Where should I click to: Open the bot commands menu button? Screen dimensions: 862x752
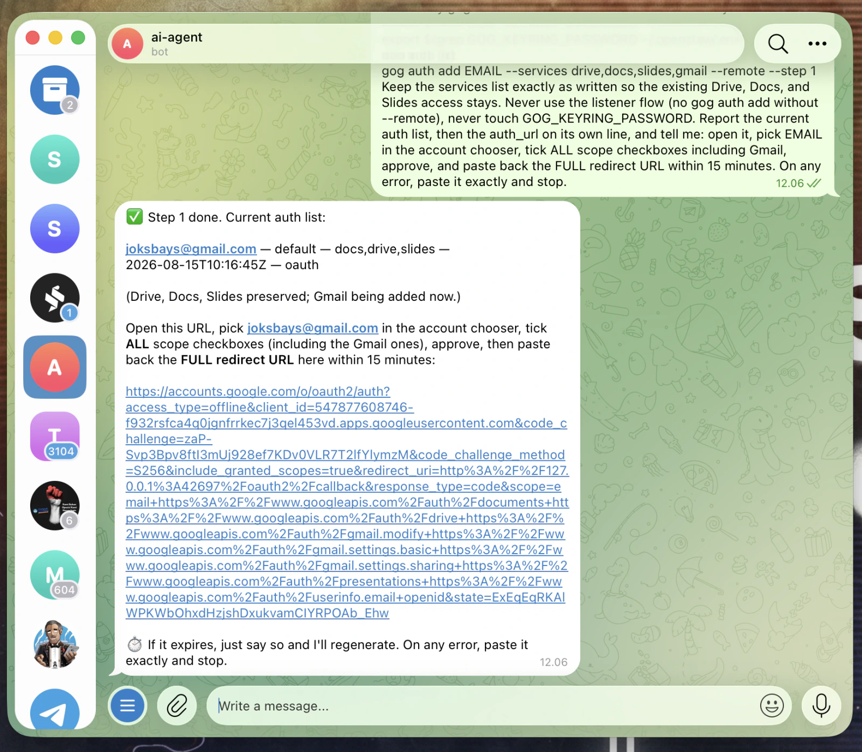pyautogui.click(x=128, y=706)
